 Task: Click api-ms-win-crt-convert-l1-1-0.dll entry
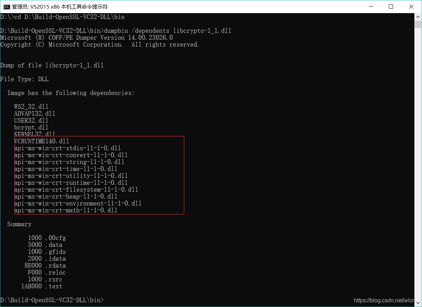point(71,155)
